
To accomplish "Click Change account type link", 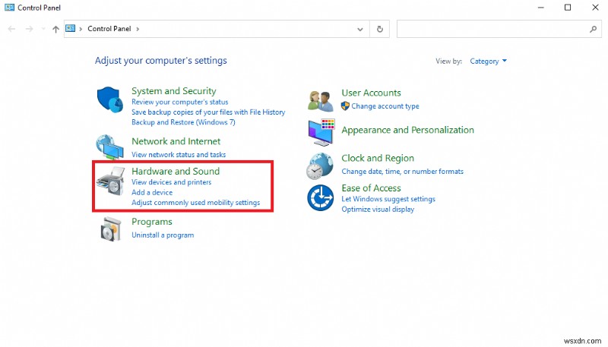I will point(385,106).
